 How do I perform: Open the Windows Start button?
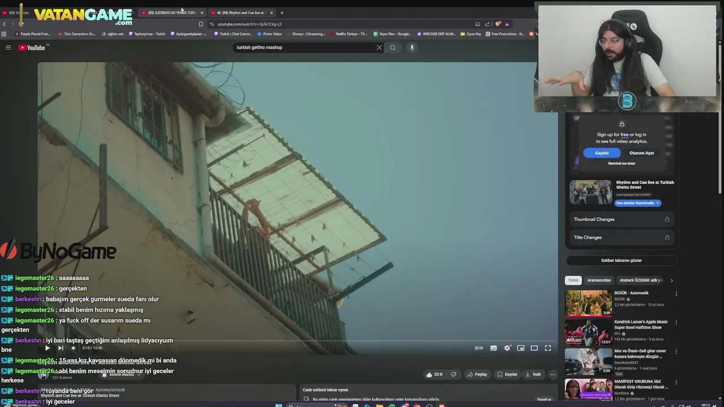[x=278, y=405]
